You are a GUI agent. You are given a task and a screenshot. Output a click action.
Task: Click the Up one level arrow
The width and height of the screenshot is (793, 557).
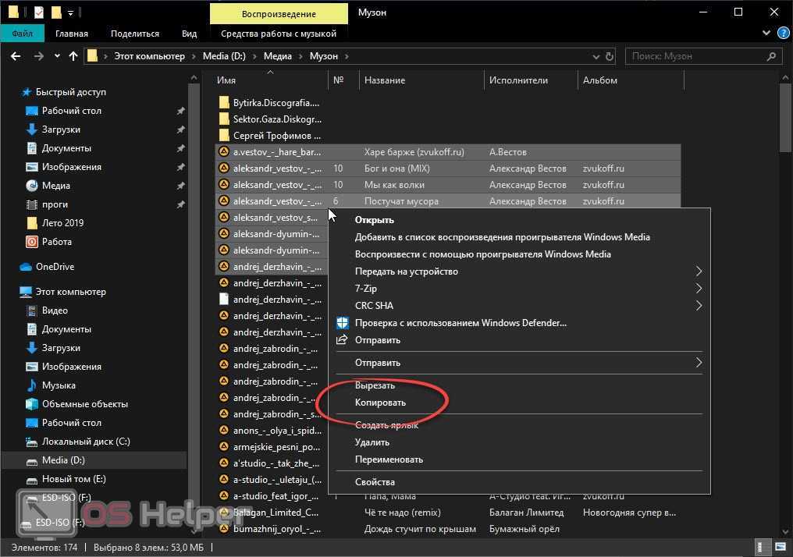(73, 56)
